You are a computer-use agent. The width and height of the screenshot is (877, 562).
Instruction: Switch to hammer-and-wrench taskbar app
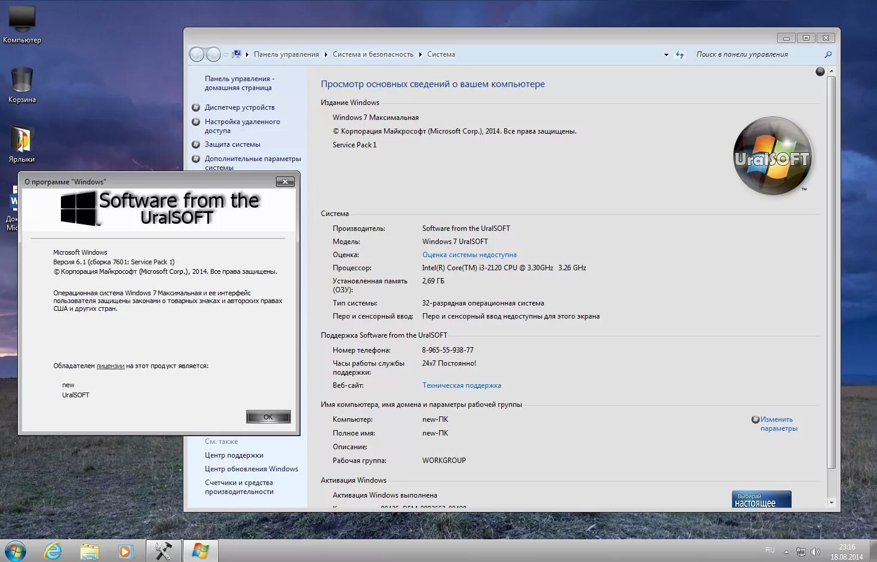coord(163,551)
